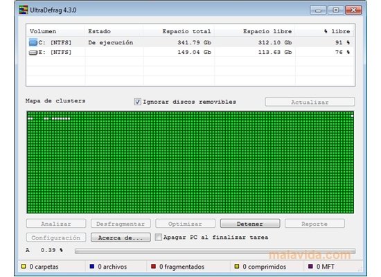The width and height of the screenshot is (381, 277).
Task: Select the C: drive icon
Action: [x=33, y=42]
